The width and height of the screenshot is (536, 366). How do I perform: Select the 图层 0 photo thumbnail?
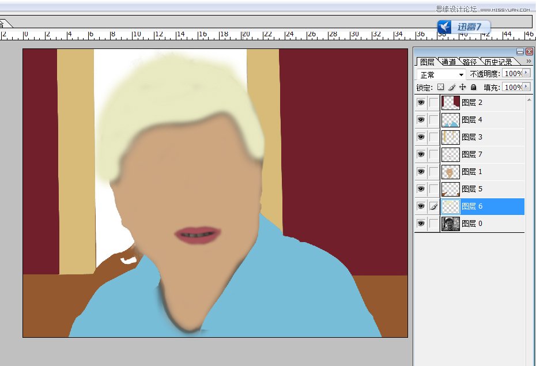(451, 224)
